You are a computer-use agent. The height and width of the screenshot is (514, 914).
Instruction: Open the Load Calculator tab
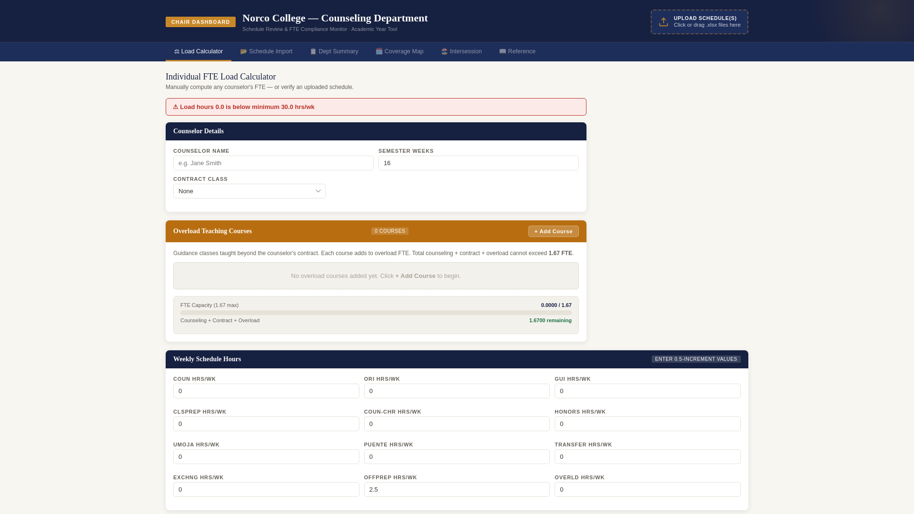(199, 51)
